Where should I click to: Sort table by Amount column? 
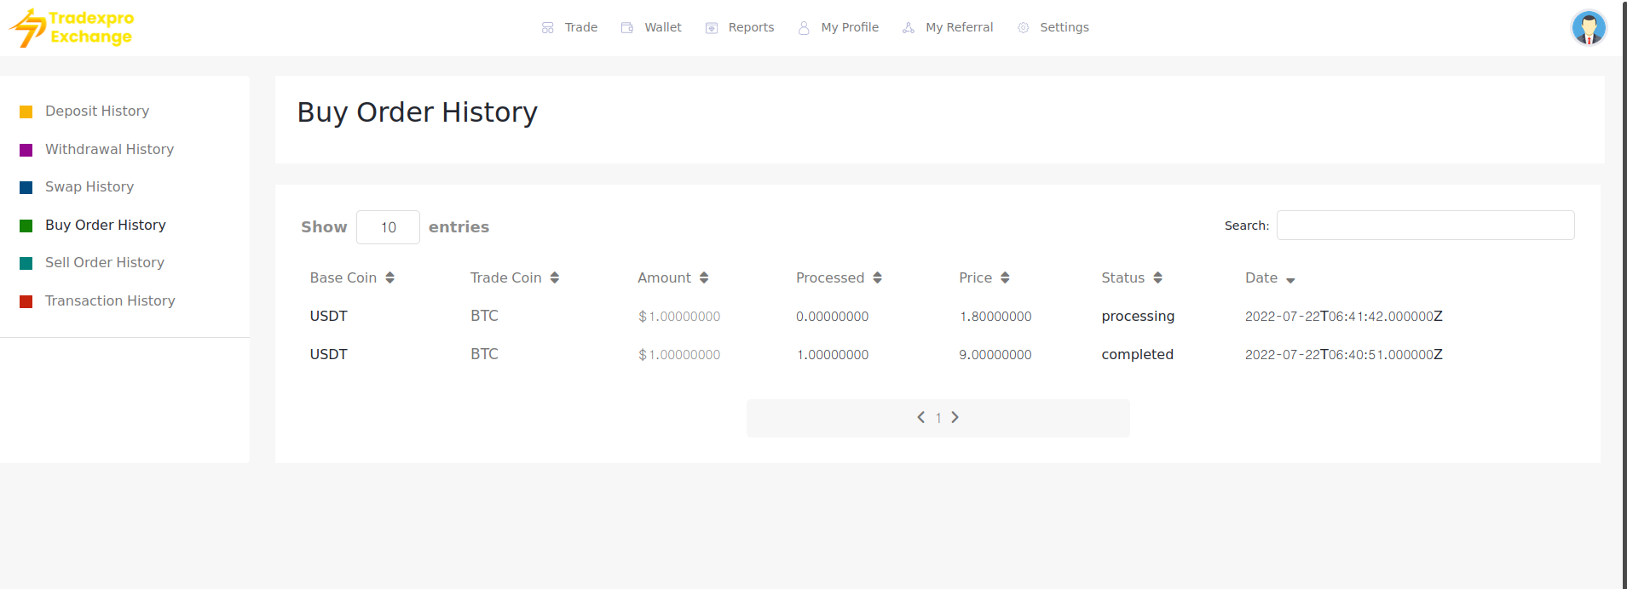704,277
